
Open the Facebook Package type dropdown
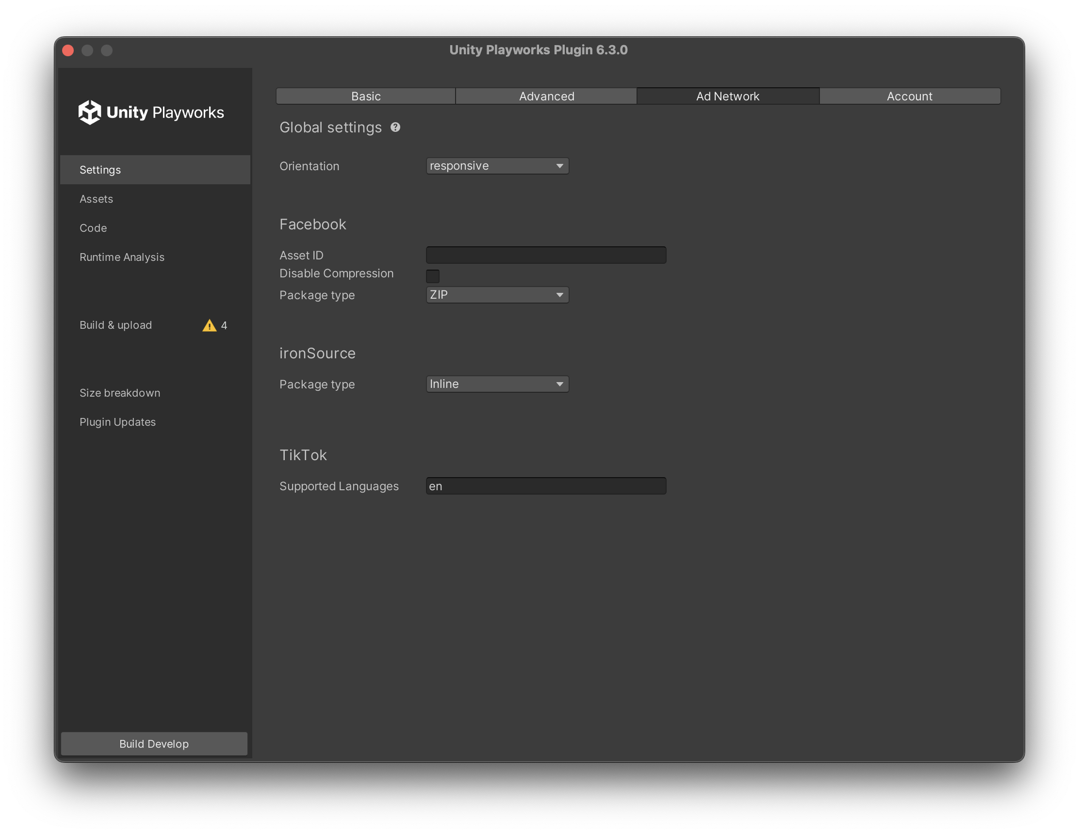(x=497, y=295)
